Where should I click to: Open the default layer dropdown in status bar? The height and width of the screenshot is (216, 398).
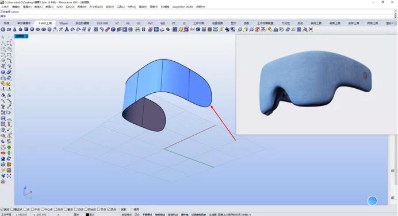92,214
